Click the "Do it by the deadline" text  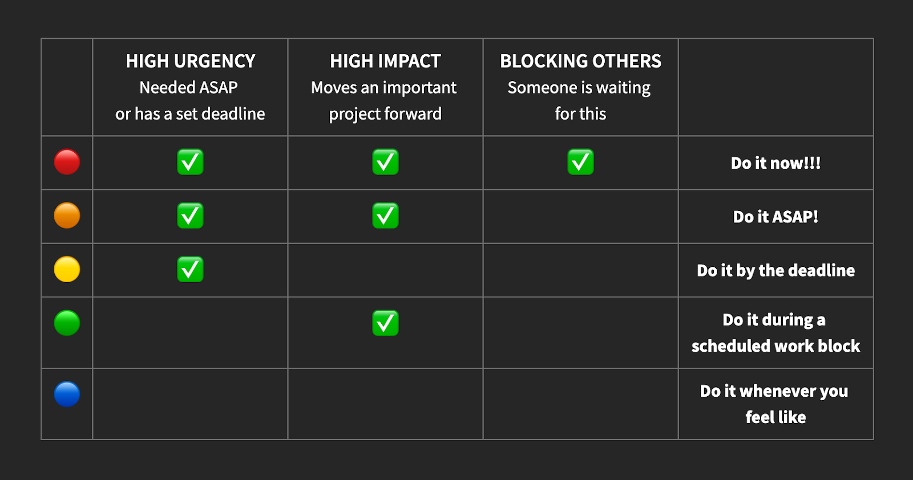[x=775, y=270]
